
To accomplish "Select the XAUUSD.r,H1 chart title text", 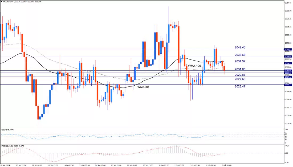I will pyautogui.click(x=8, y=2).
